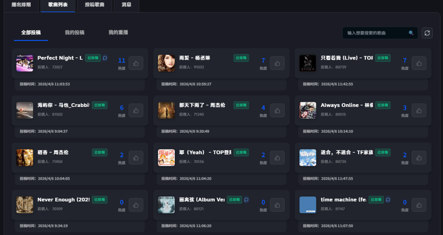The width and height of the screenshot is (443, 235).
Task: Like the Perfect Night song with thumbs-up
Action: coord(136,63)
